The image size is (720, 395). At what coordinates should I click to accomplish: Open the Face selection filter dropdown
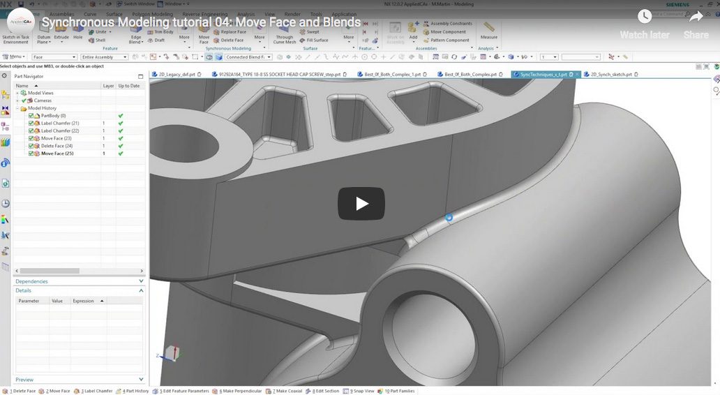54,57
